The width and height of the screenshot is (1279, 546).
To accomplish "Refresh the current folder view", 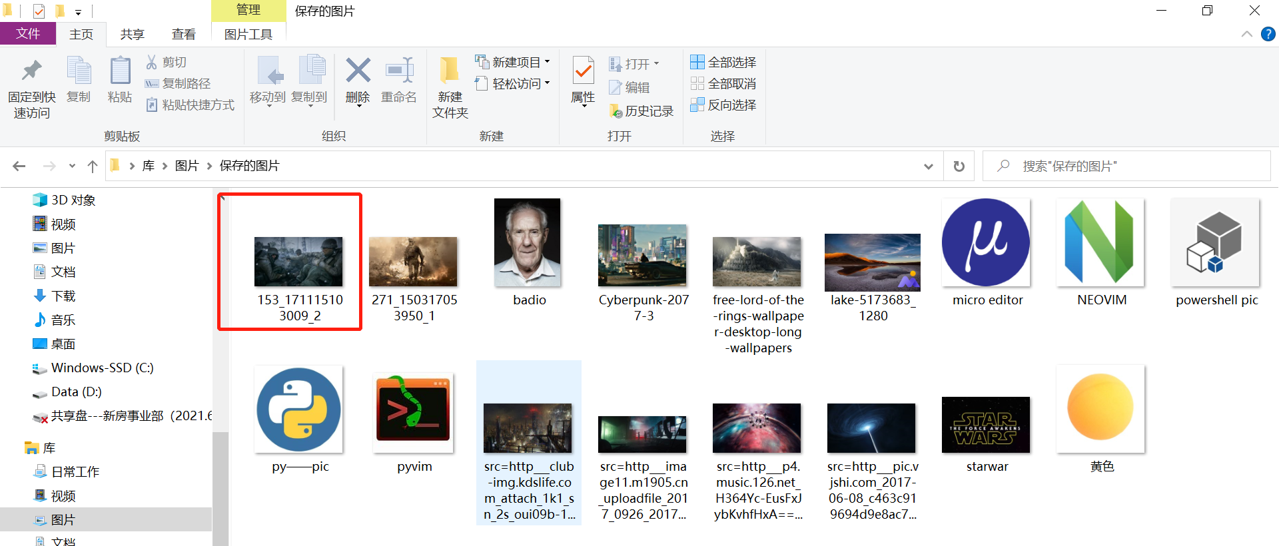I will point(959,166).
